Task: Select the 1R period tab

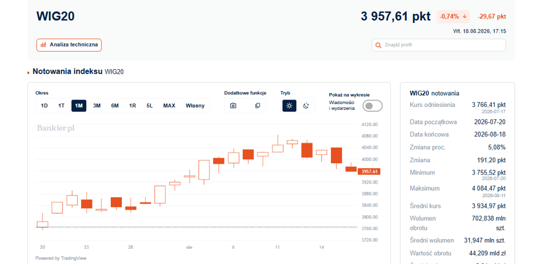Action: 132,105
